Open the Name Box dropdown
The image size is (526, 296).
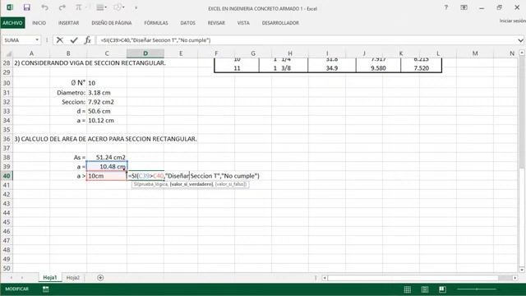(37, 40)
